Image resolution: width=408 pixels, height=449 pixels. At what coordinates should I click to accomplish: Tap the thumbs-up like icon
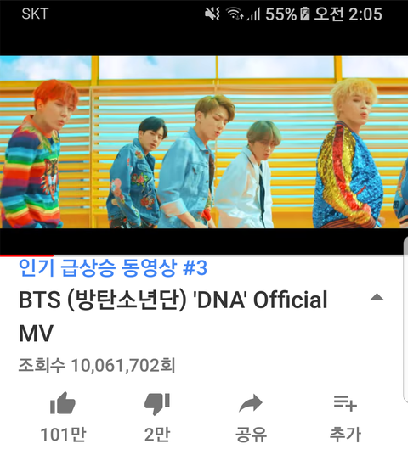click(63, 403)
